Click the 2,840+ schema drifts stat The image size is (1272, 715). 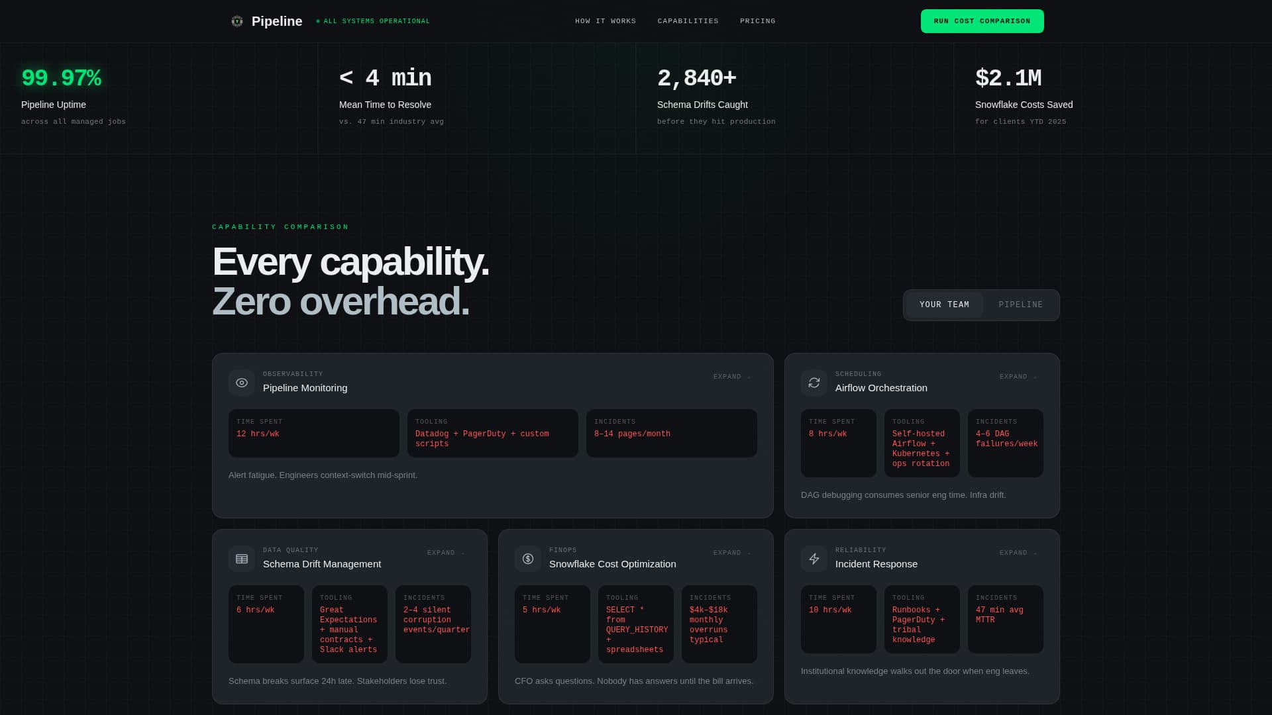(x=696, y=78)
